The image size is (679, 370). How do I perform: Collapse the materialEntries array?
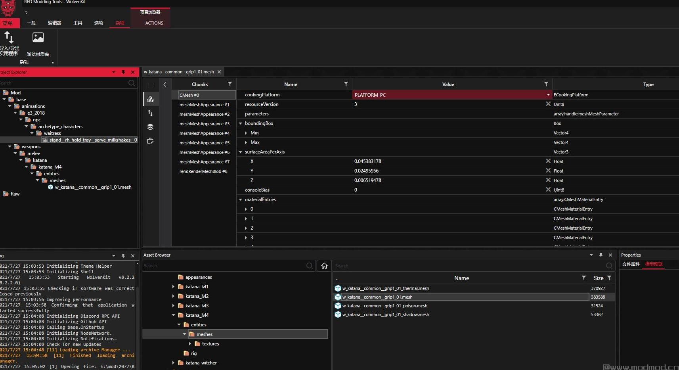(240, 199)
